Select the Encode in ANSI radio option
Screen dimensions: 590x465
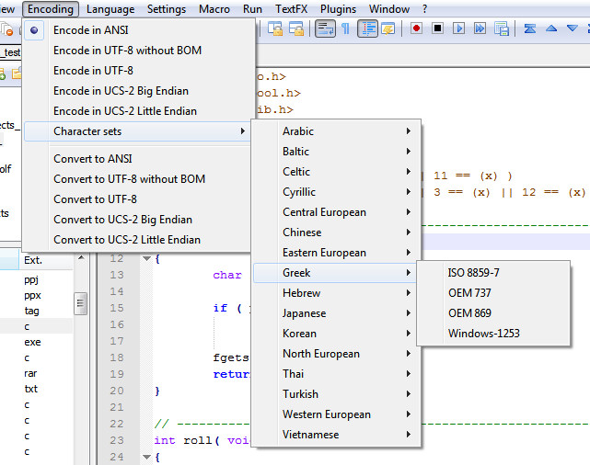click(x=138, y=30)
